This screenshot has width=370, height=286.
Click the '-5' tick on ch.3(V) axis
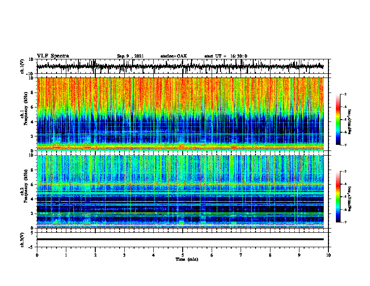click(32, 247)
